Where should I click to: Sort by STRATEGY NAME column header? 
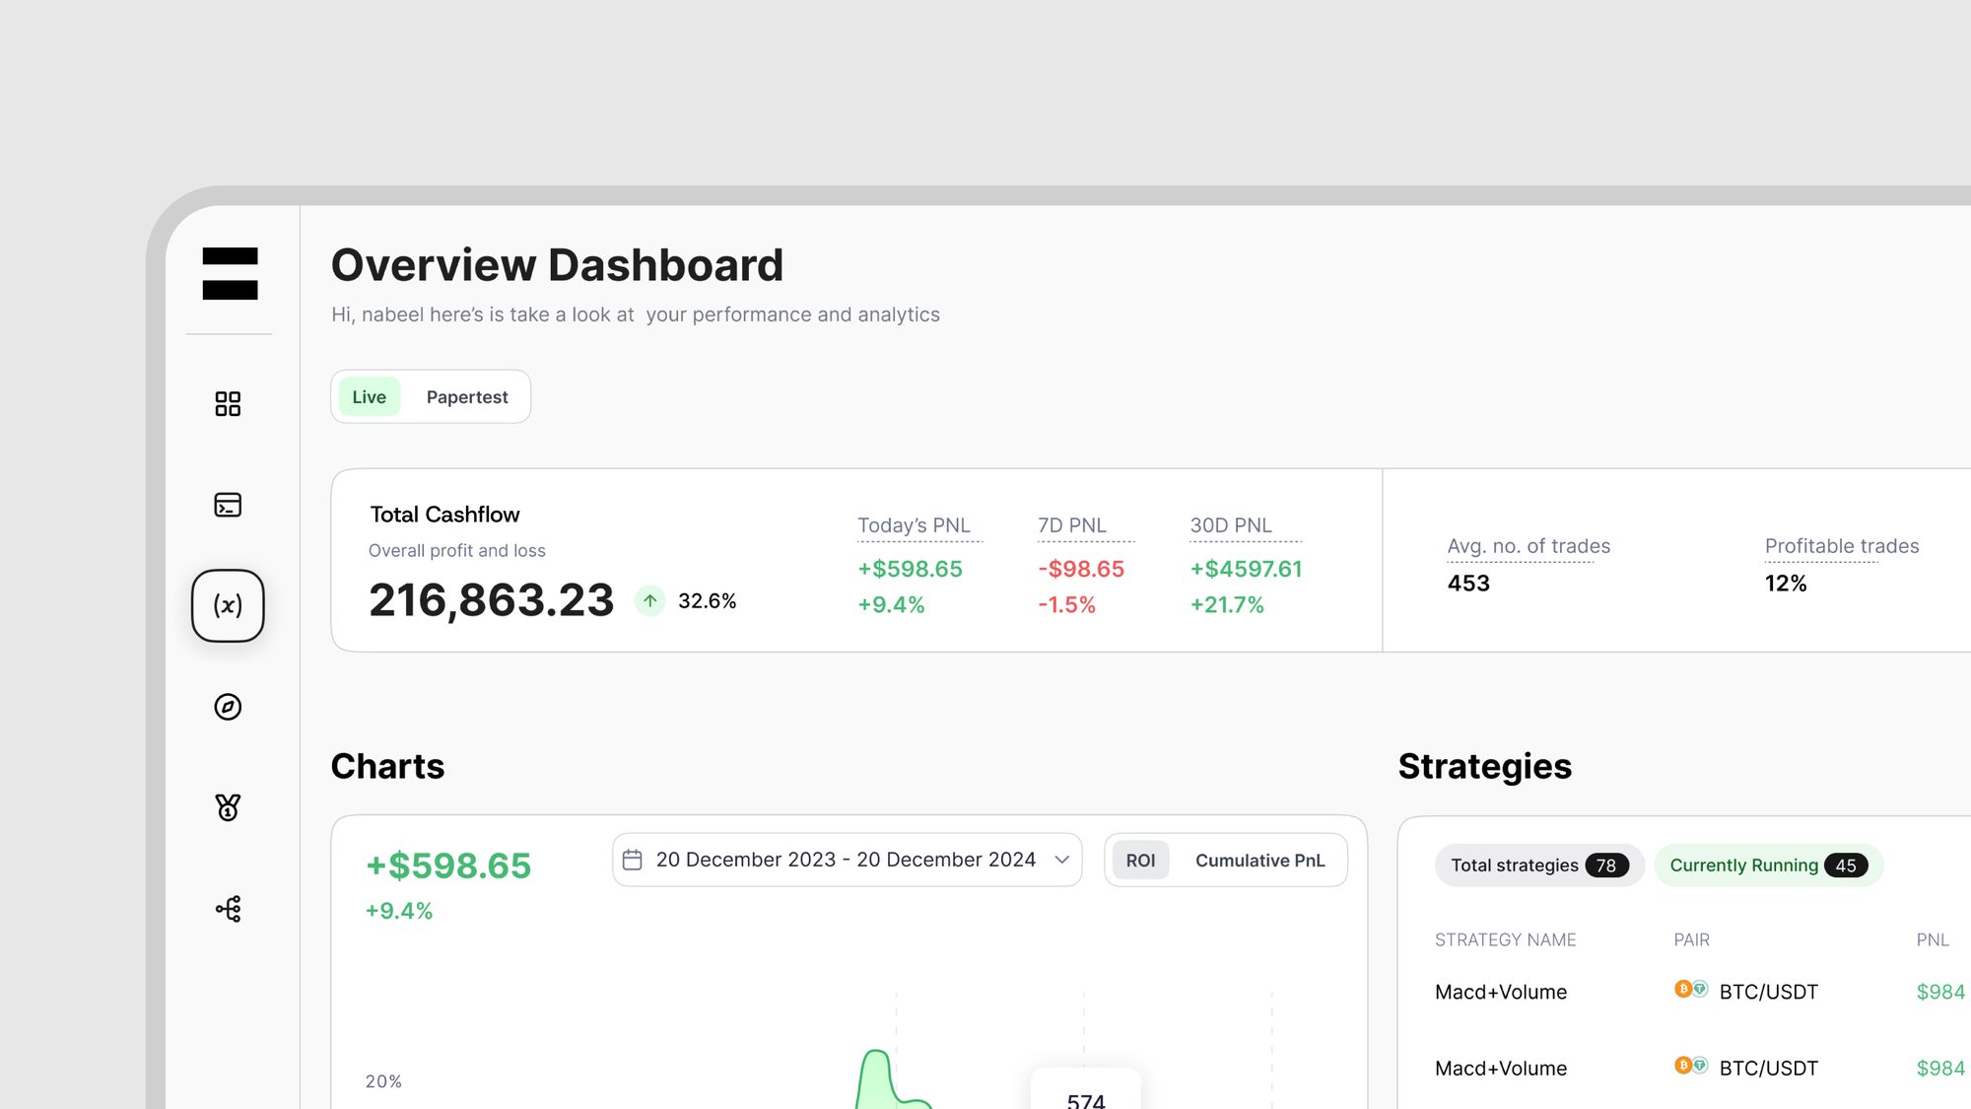click(1505, 940)
